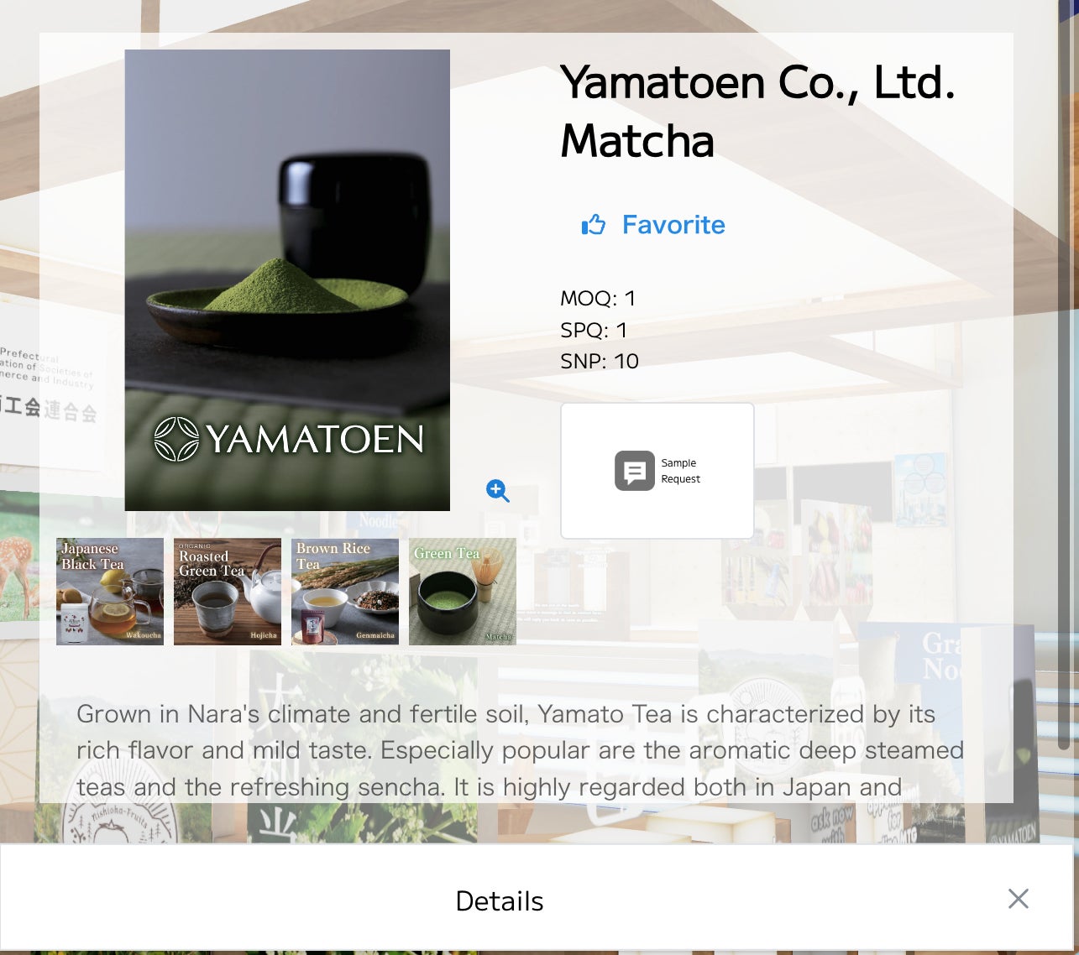Click the MOQ: 1 line
Viewport: 1079px width, 955px height.
coord(598,298)
